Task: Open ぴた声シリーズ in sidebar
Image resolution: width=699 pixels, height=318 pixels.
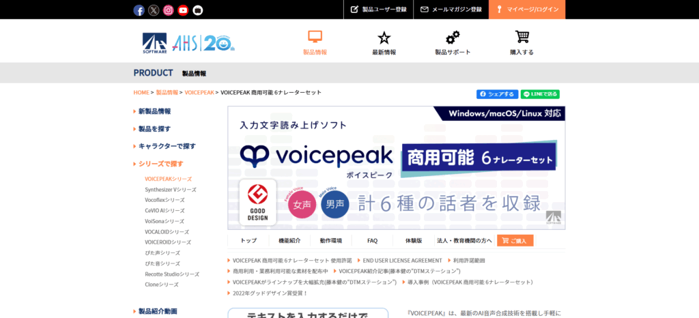Action: pyautogui.click(x=162, y=253)
